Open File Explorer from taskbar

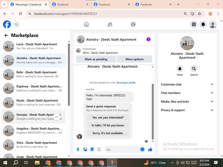point(37,163)
